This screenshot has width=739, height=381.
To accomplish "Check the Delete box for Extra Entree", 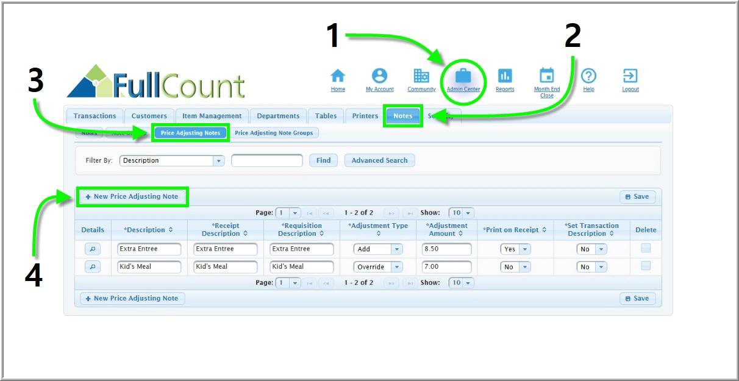I will pos(646,248).
